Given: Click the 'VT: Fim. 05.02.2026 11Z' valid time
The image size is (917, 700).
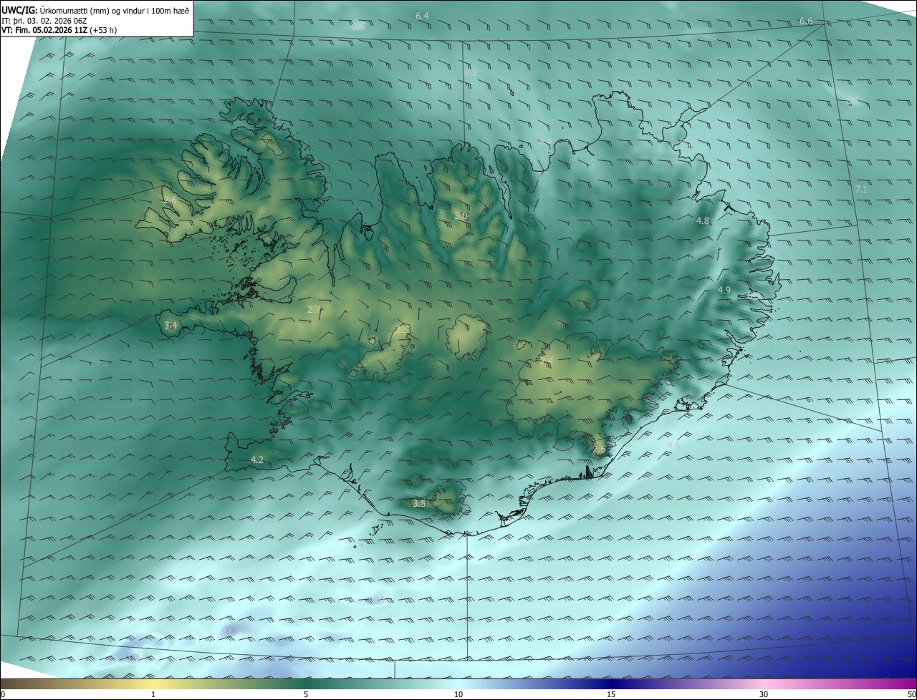Looking at the screenshot, I should tap(44, 29).
